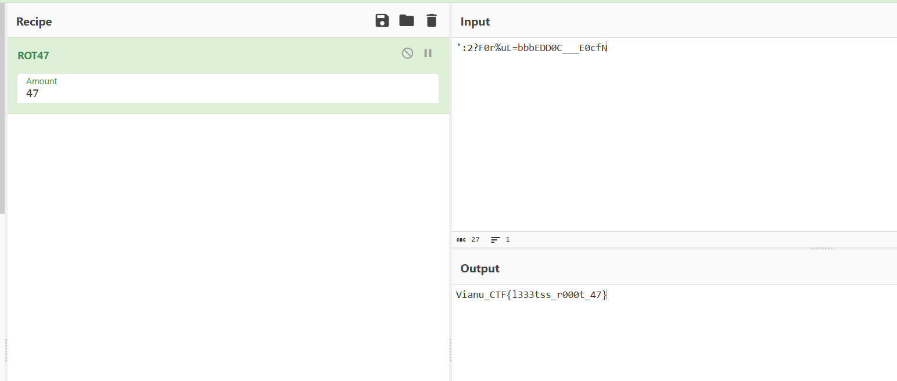Screen dimensions: 897x381
Task: Grab the Recipe/Input vertical divider handle
Action: [x=451, y=350]
